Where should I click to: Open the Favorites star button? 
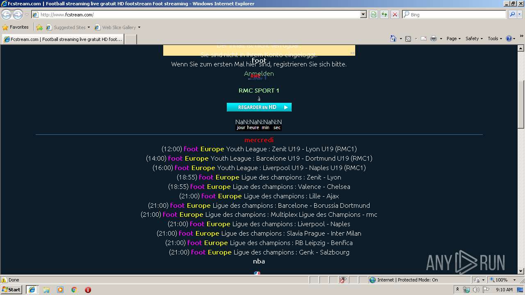pyautogui.click(x=16, y=27)
